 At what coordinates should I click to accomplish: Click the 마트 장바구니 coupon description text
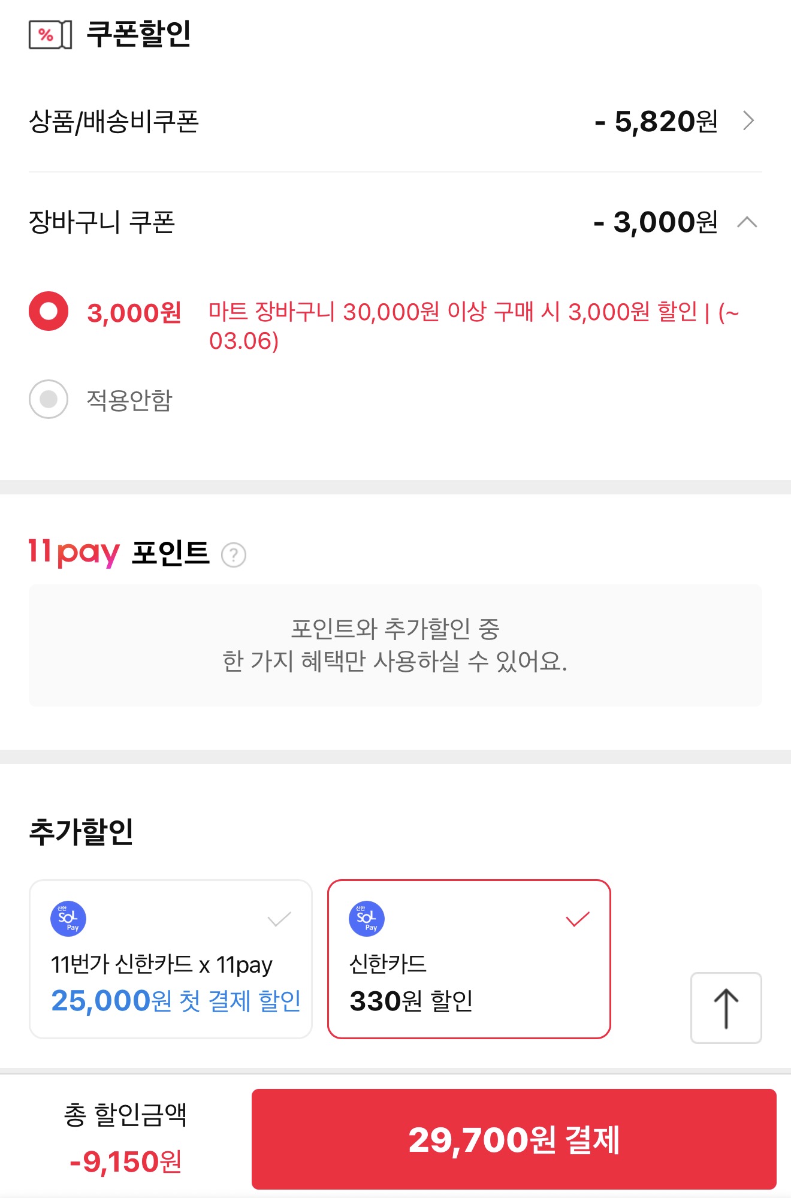click(x=473, y=325)
